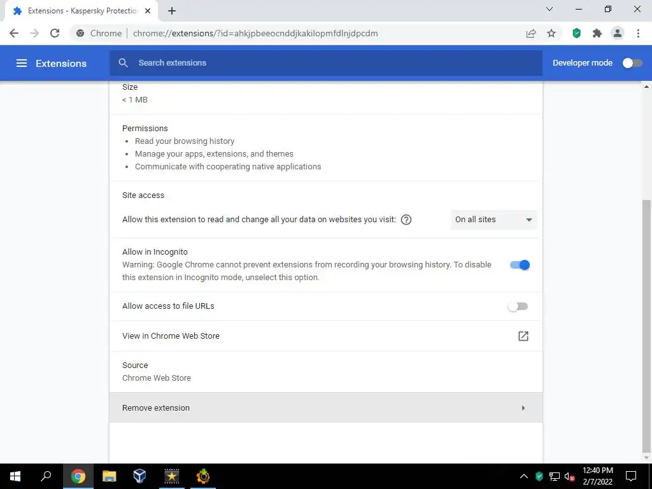
Task: Open the star filmstrip taskbar app
Action: [x=171, y=476]
